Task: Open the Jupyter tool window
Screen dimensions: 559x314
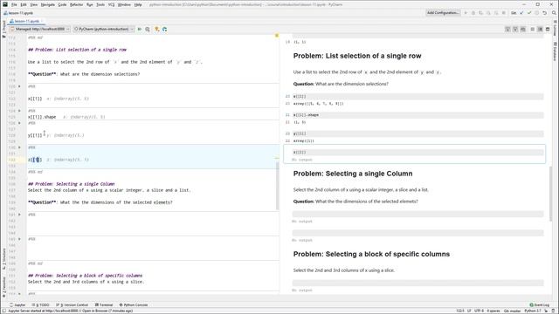Action: pos(17,305)
